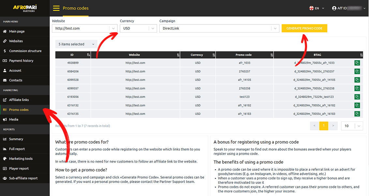Open the rows per page selector showing 10
The height and width of the screenshot is (196, 369).
pyautogui.click(x=352, y=126)
